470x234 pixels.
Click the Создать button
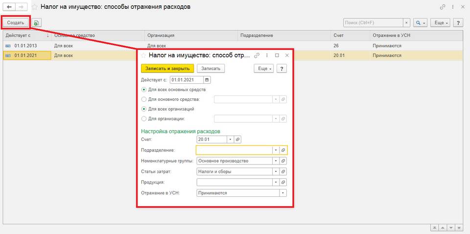pyautogui.click(x=16, y=23)
